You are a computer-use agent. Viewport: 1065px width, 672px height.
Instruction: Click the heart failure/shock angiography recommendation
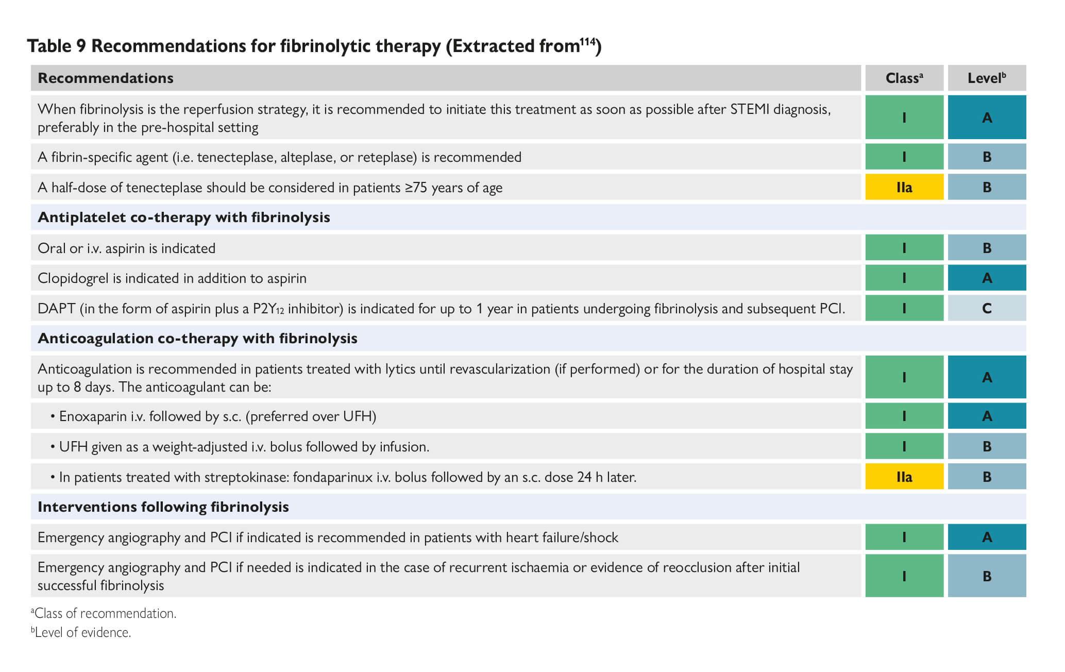pyautogui.click(x=328, y=537)
